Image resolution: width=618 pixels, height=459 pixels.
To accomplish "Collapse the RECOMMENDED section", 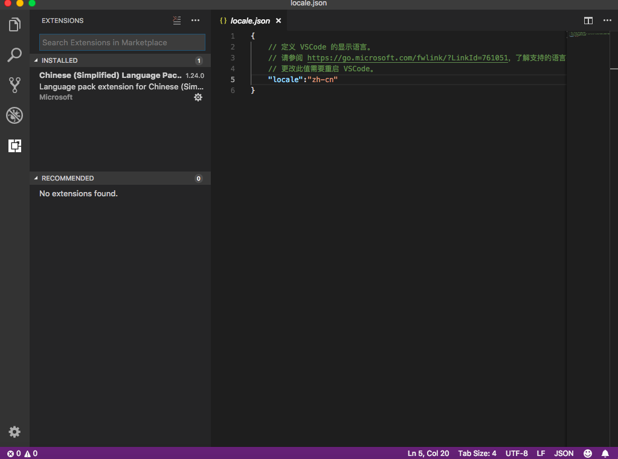I will tap(68, 178).
